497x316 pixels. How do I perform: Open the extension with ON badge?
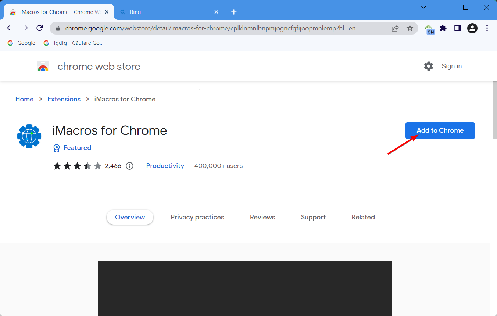[x=429, y=29]
